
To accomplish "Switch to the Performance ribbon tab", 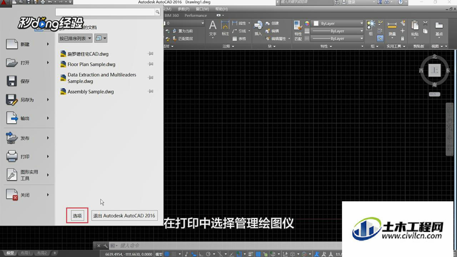I will pyautogui.click(x=196, y=15).
